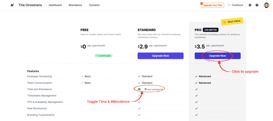Click Upgrade Now for the Pro plan

(218, 56)
